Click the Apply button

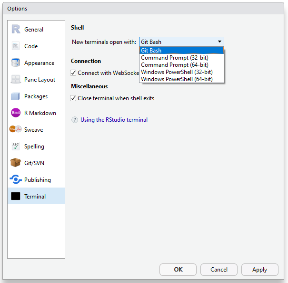pyautogui.click(x=259, y=270)
